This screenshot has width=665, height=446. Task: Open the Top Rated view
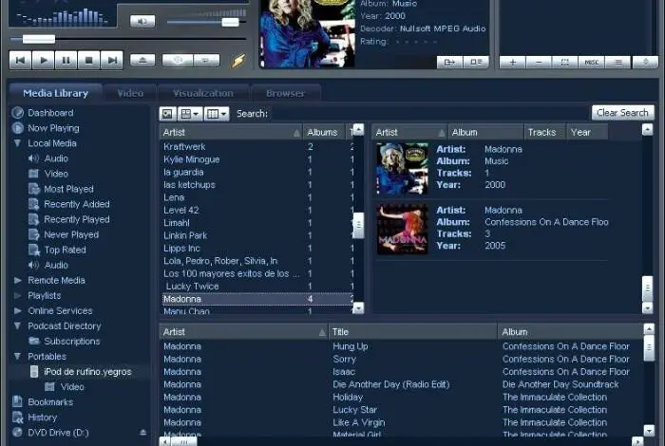[65, 250]
